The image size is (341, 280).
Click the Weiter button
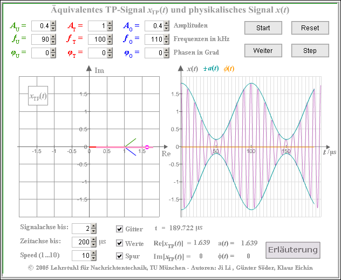[263, 50]
